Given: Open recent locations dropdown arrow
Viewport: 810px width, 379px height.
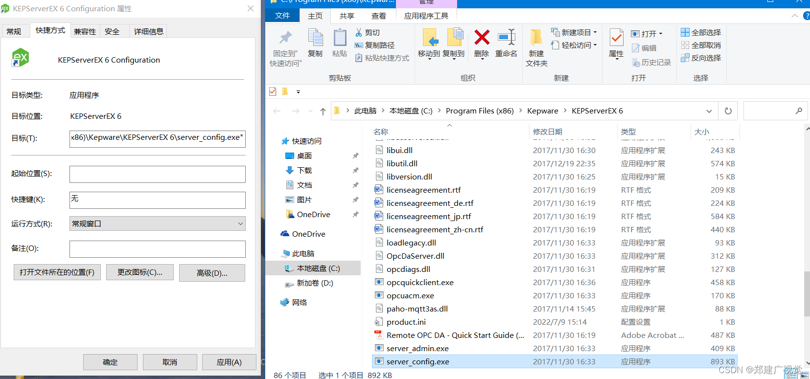Looking at the screenshot, I should click(x=310, y=111).
